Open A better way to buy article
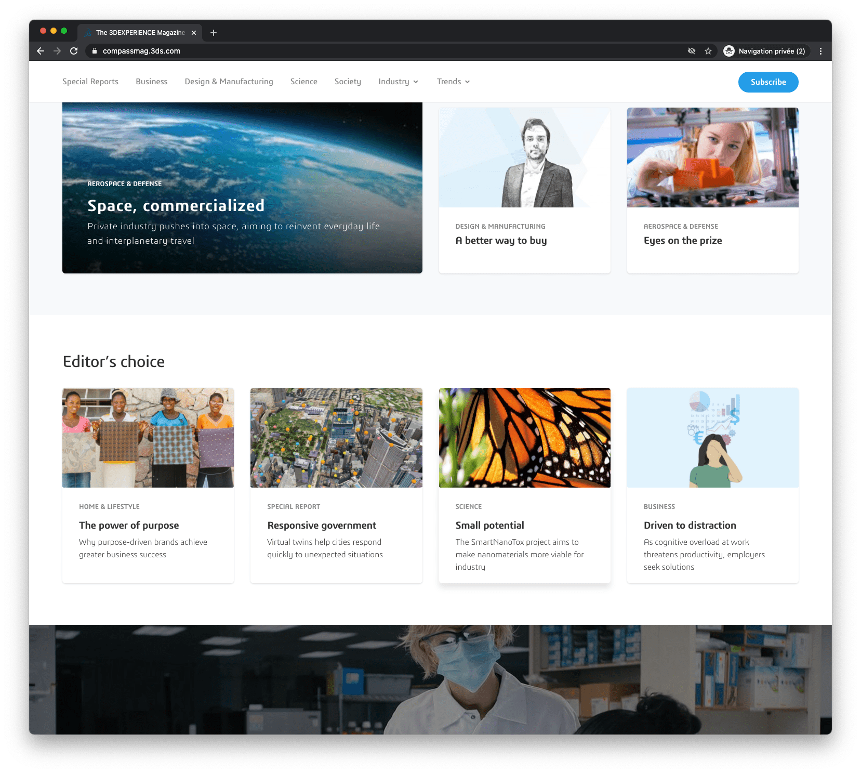861x773 pixels. (501, 241)
